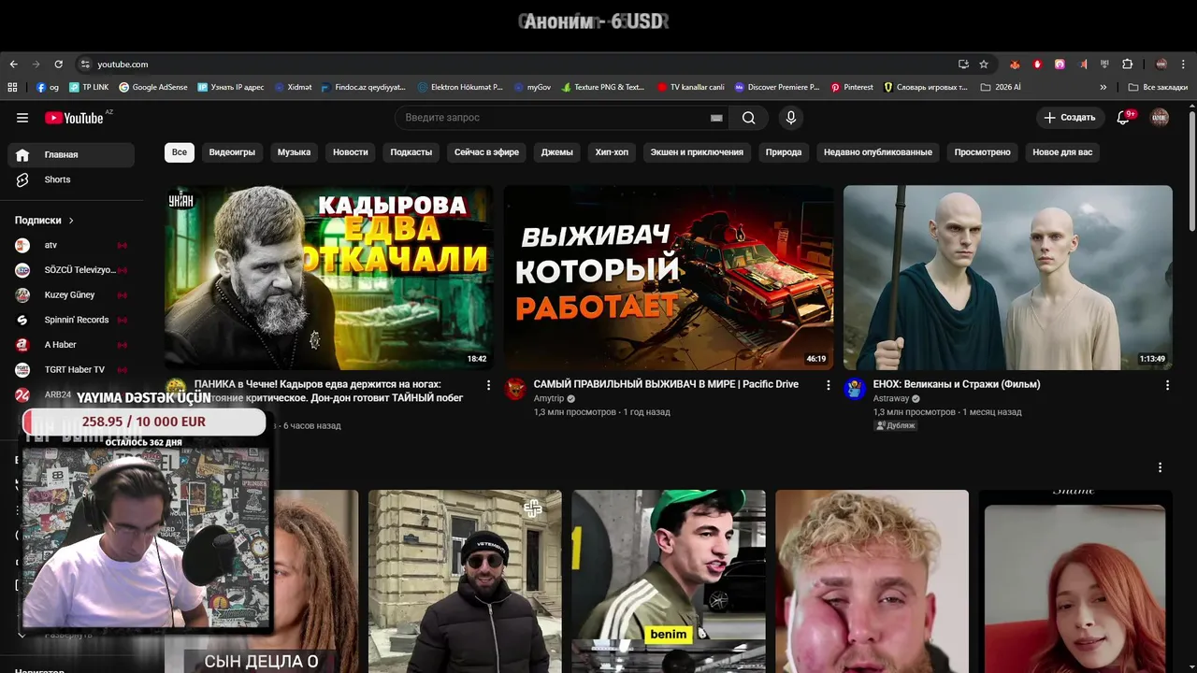
Task: Play the Кадырова едва откачали thumbnail
Action: coord(329,278)
